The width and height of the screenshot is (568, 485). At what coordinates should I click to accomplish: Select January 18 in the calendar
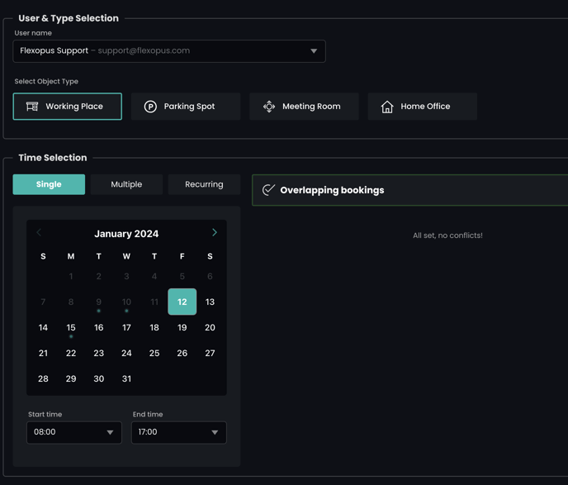(154, 327)
